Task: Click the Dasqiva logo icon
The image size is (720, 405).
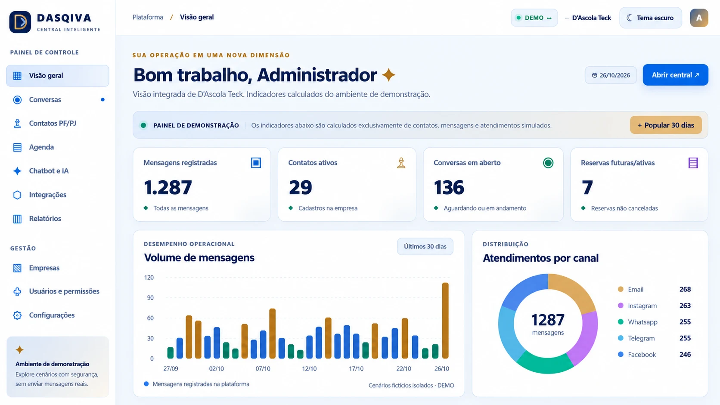Action: coord(20,22)
